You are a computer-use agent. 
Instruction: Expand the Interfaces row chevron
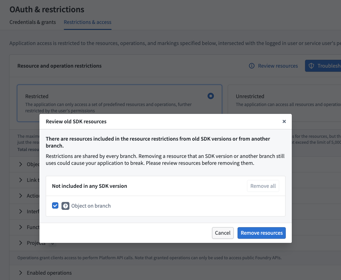21,211
